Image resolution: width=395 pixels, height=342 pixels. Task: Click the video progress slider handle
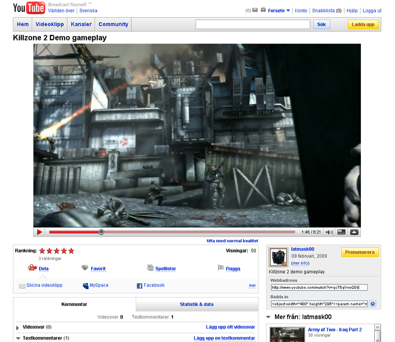coord(101,232)
